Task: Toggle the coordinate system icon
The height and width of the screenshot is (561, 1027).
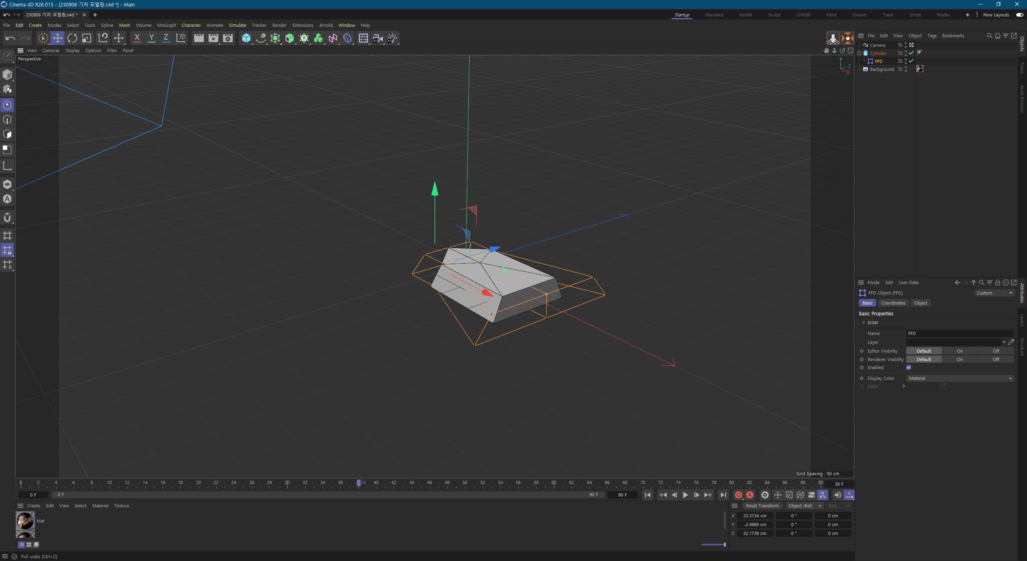Action: (181, 38)
